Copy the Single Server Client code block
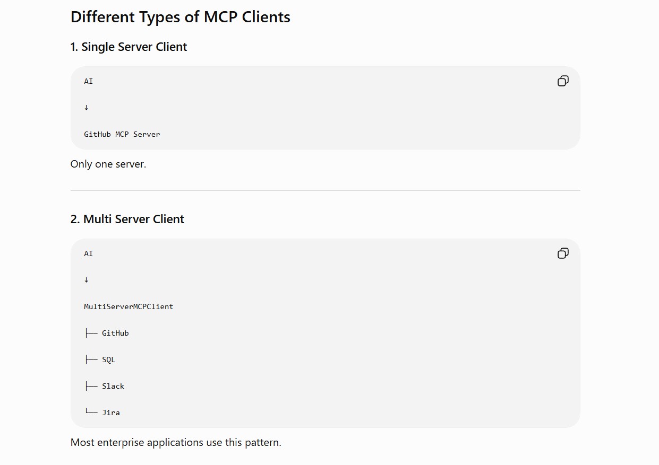This screenshot has height=465, width=659. tap(563, 81)
